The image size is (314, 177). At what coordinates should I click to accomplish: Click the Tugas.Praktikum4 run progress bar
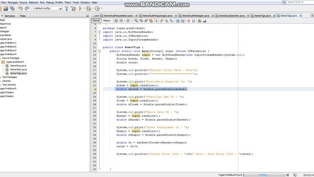[264, 175]
